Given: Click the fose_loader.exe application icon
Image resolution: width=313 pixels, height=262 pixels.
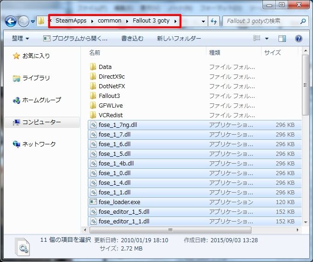Looking at the screenshot, I should pyautogui.click(x=93, y=202).
